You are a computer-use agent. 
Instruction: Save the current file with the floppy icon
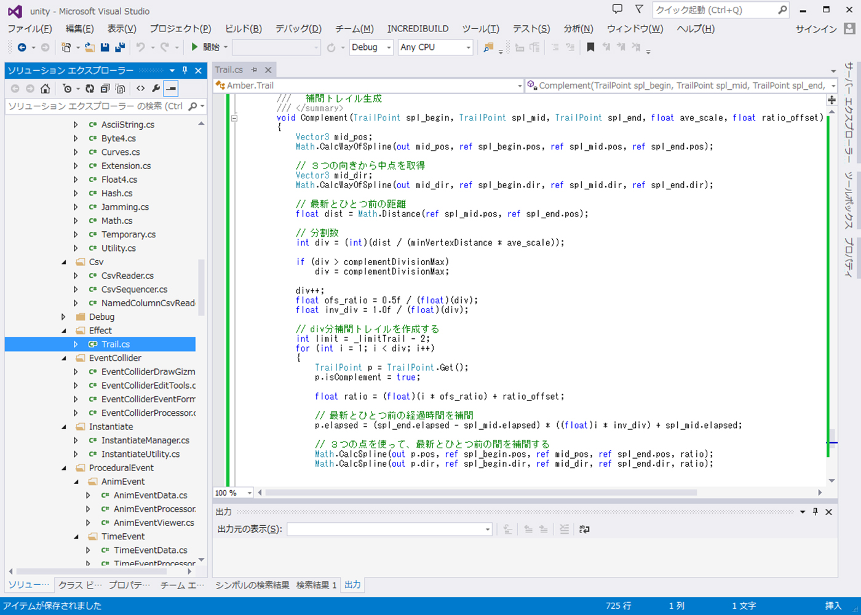[x=105, y=47]
